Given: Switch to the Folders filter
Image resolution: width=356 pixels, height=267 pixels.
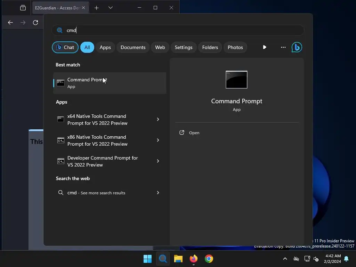Looking at the screenshot, I should 210,47.
